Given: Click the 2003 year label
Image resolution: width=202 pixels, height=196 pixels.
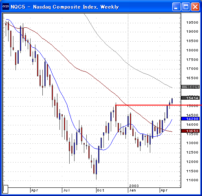Looking at the screenshot, I should point(134,186).
